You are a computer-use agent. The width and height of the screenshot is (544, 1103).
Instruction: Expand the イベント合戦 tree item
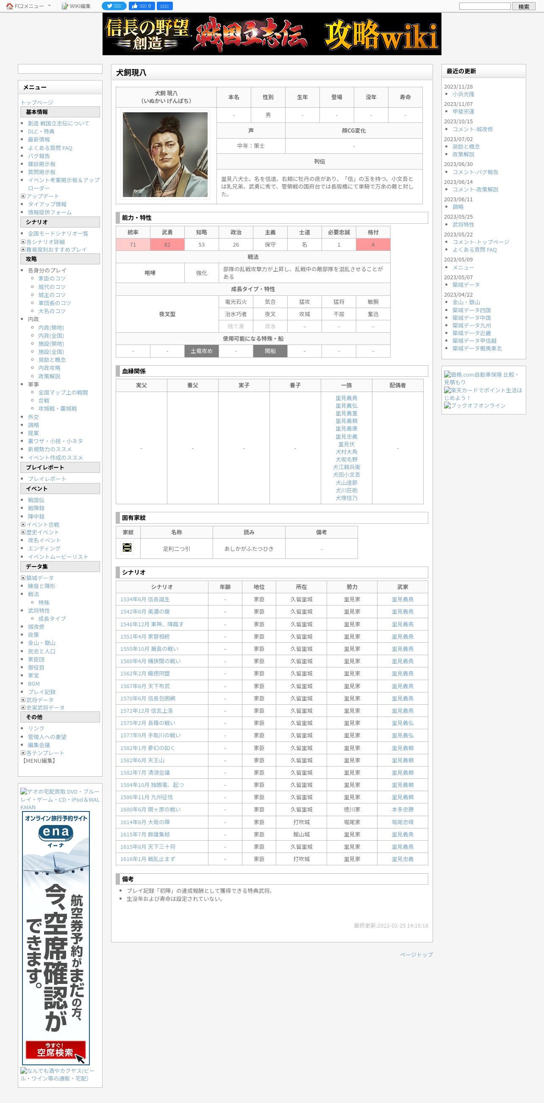click(23, 524)
